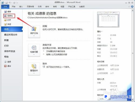Viewport: 135px width, 102px height.
Task: Restore down the Word window
Action: [x=129, y=3]
